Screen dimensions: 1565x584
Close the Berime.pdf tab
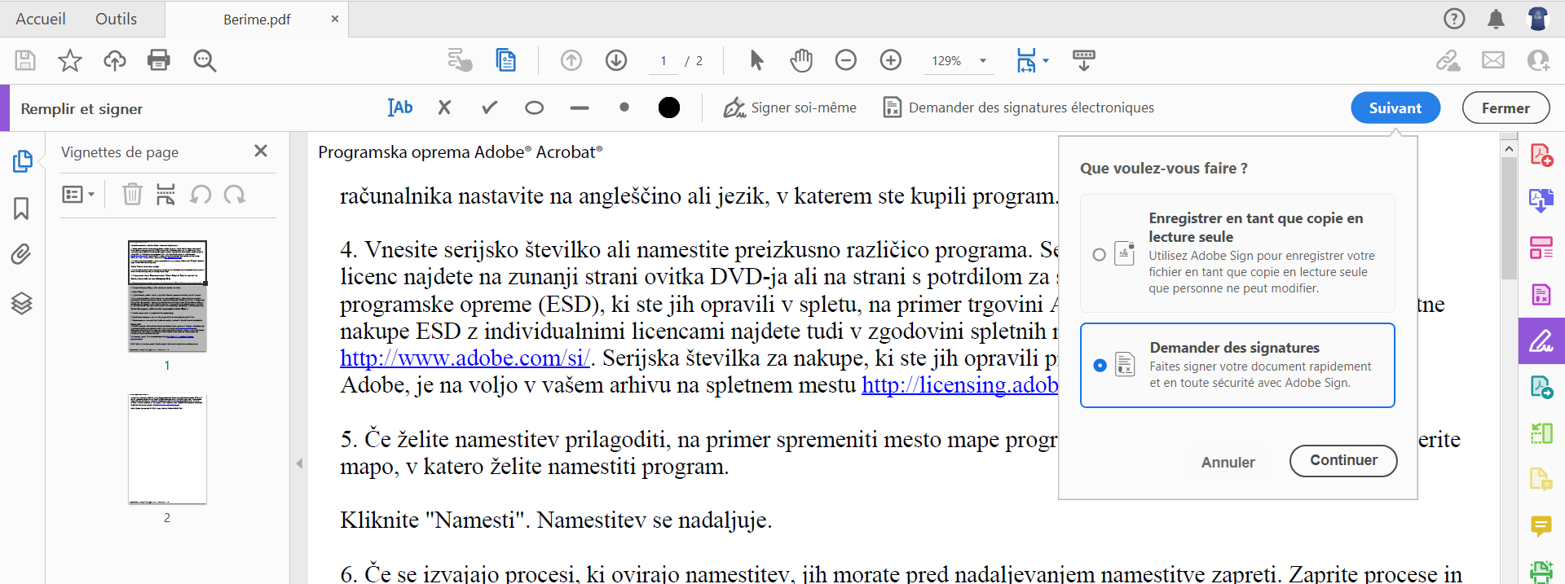(x=335, y=19)
